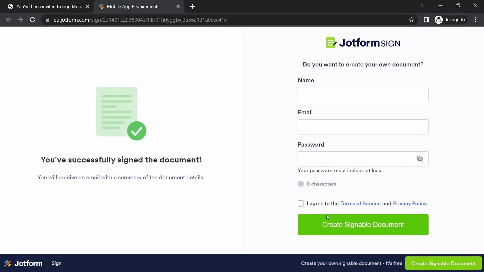This screenshot has height=272, width=484.
Task: Click the browser bookmark star icon
Action: tap(412, 20)
